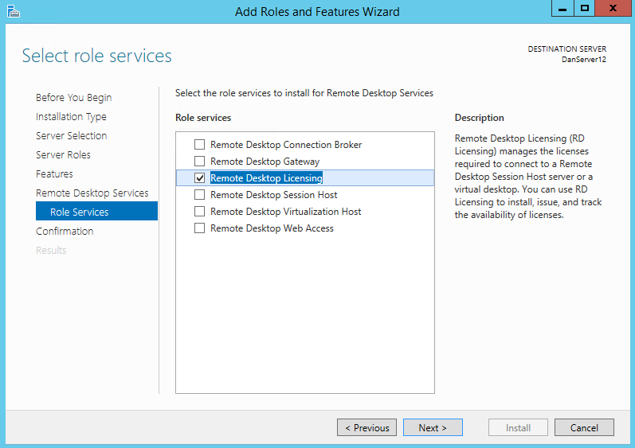Jump to the Server Selection step
The width and height of the screenshot is (635, 448).
71,136
